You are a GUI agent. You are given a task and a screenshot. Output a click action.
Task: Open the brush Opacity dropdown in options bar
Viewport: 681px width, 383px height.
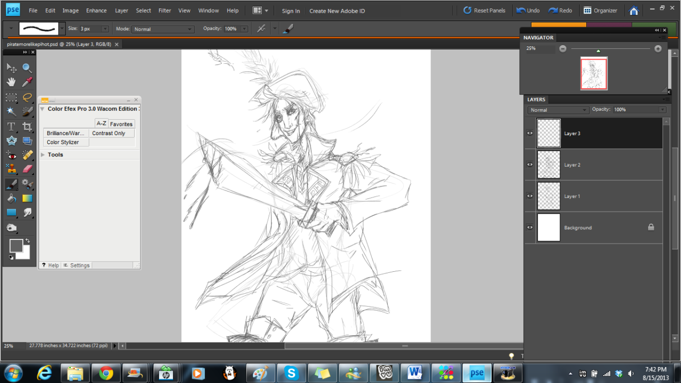244,29
